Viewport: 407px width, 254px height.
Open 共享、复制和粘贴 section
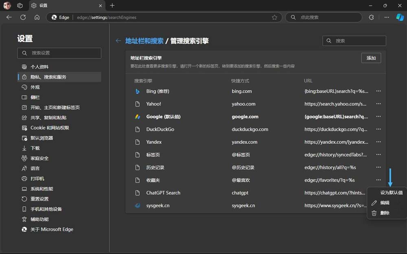[59, 117]
